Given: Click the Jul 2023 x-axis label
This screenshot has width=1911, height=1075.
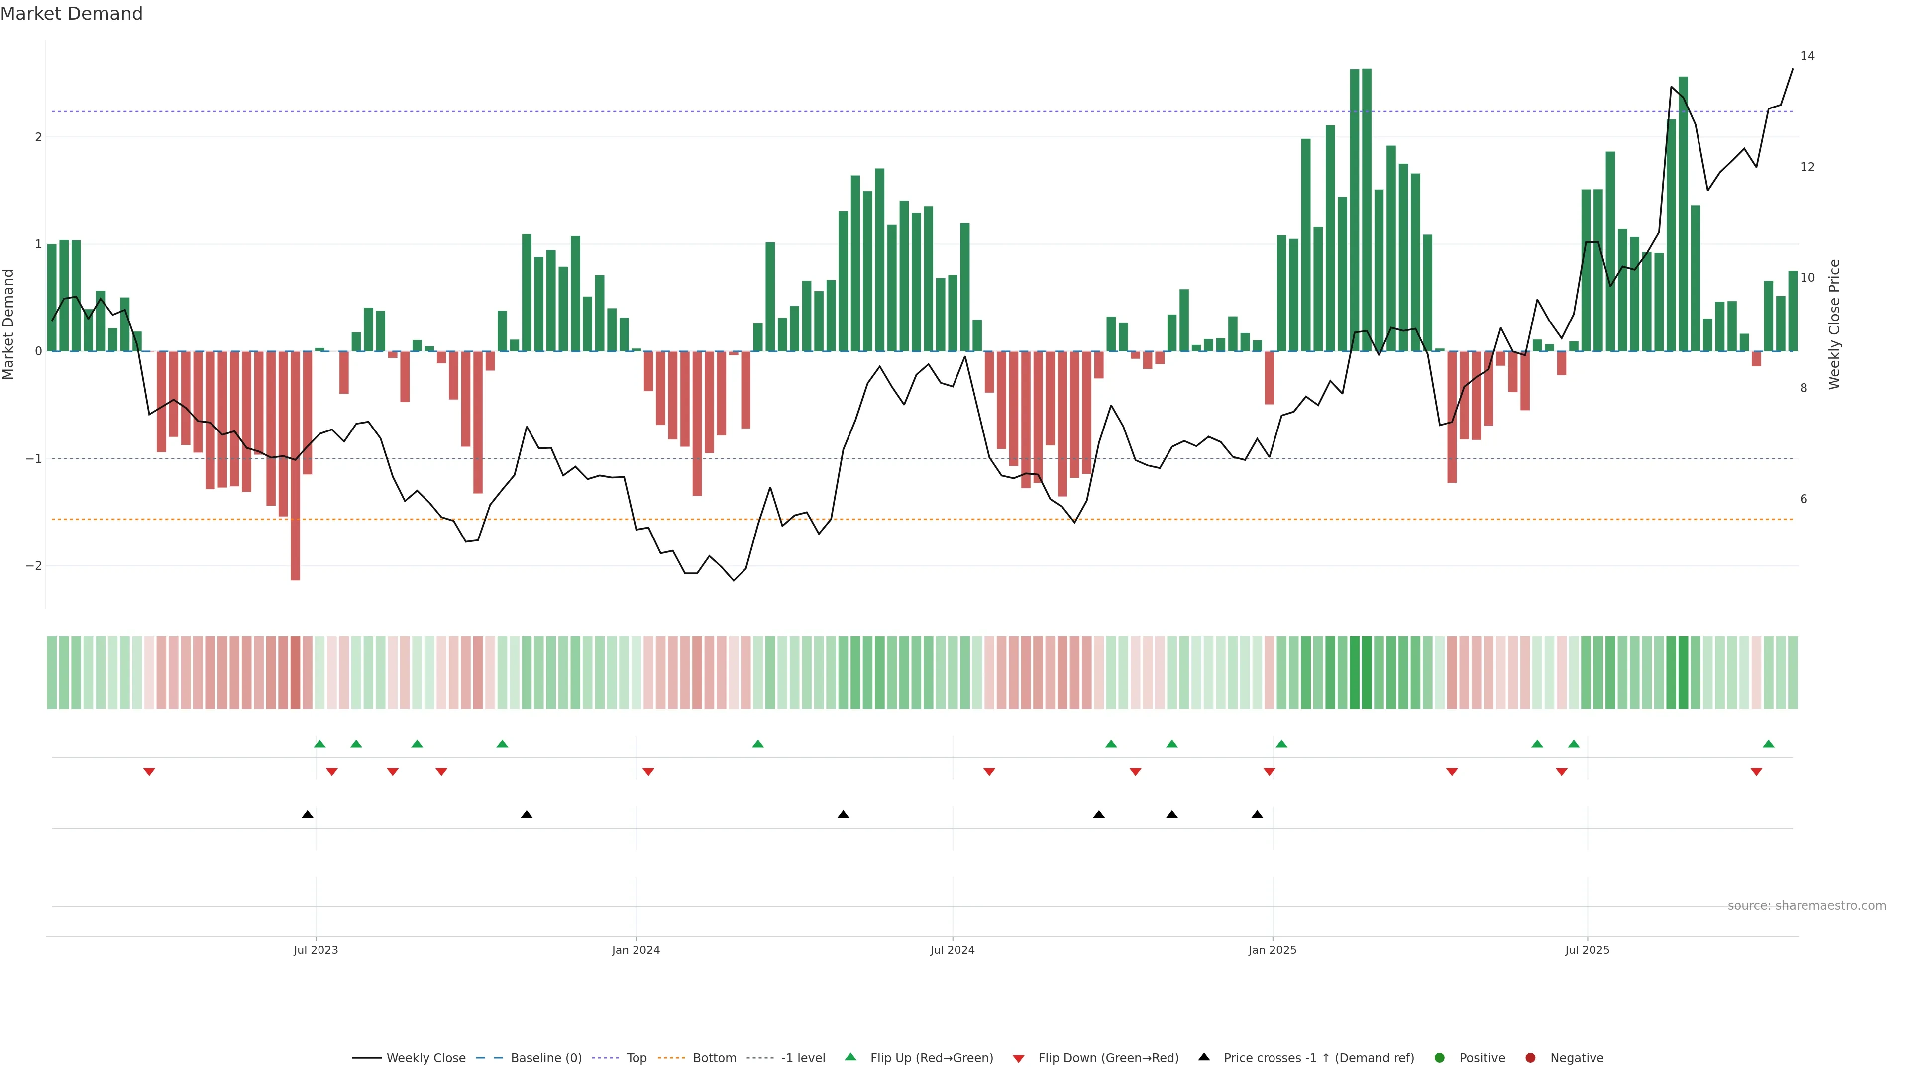Looking at the screenshot, I should 316,950.
